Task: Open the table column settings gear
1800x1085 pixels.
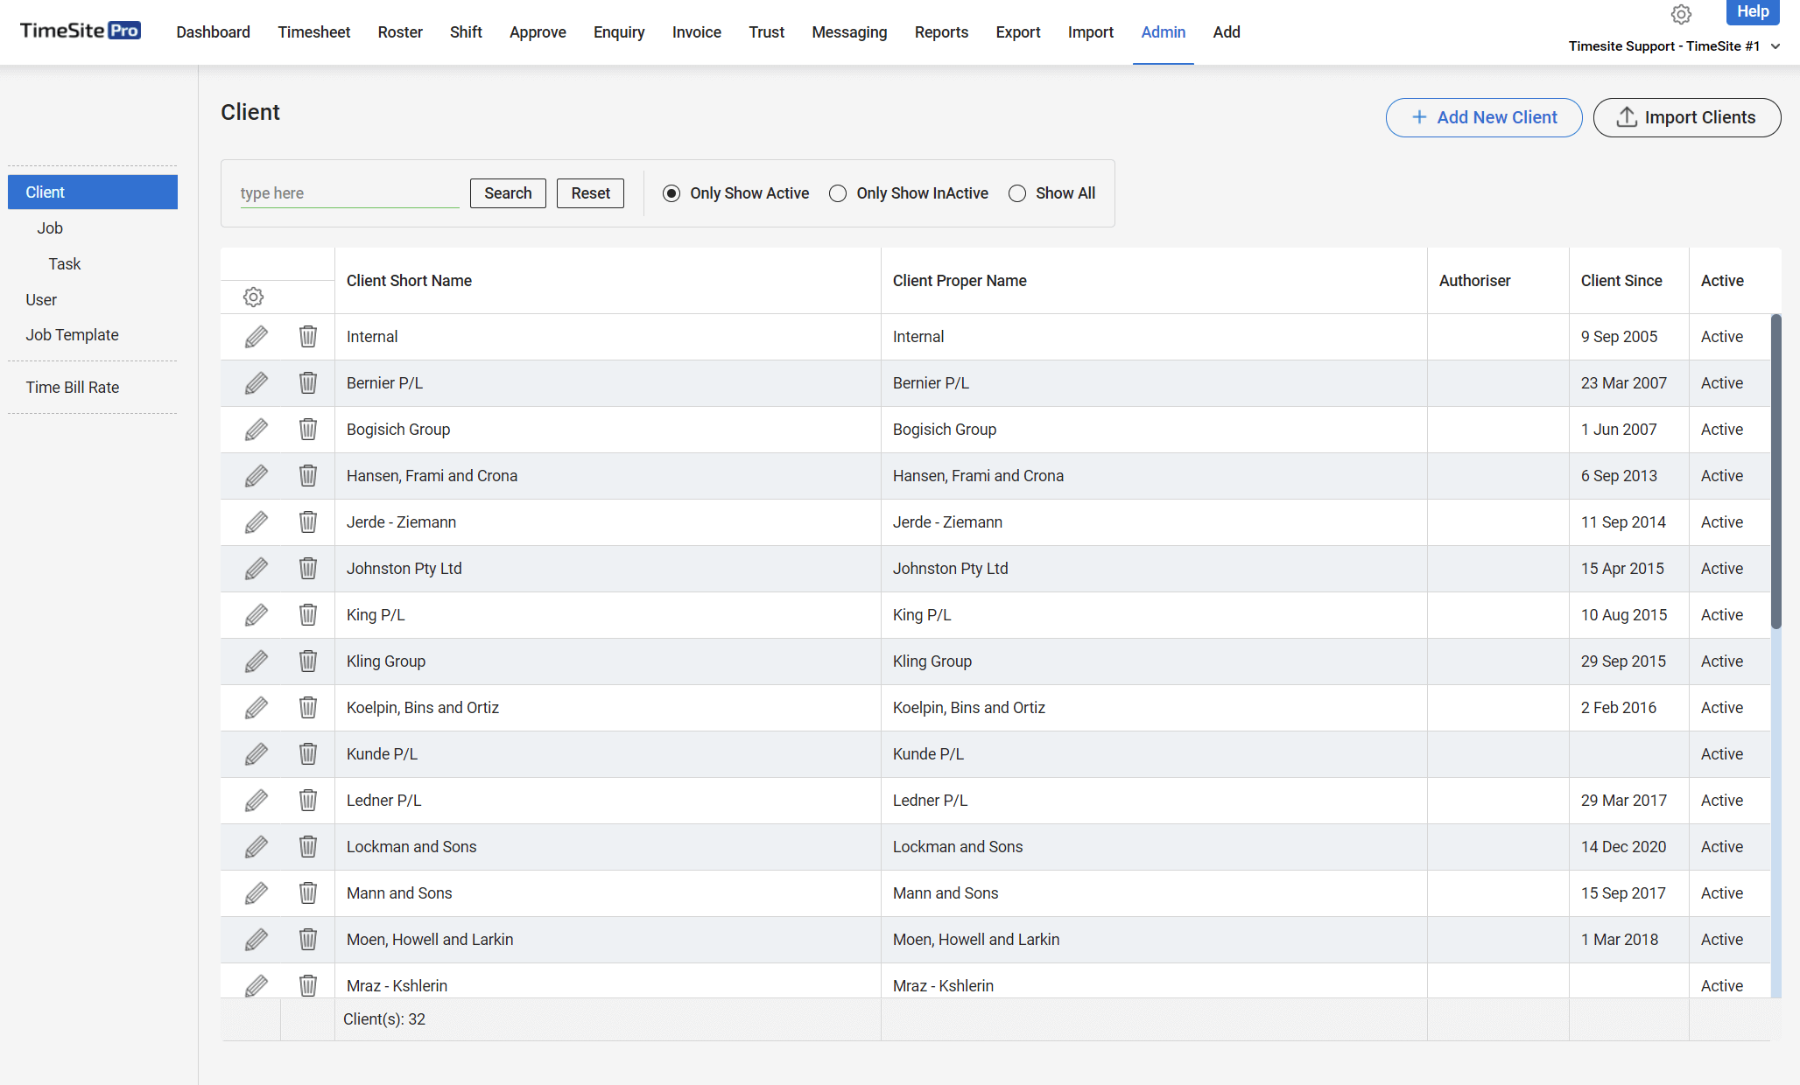Action: [x=253, y=297]
